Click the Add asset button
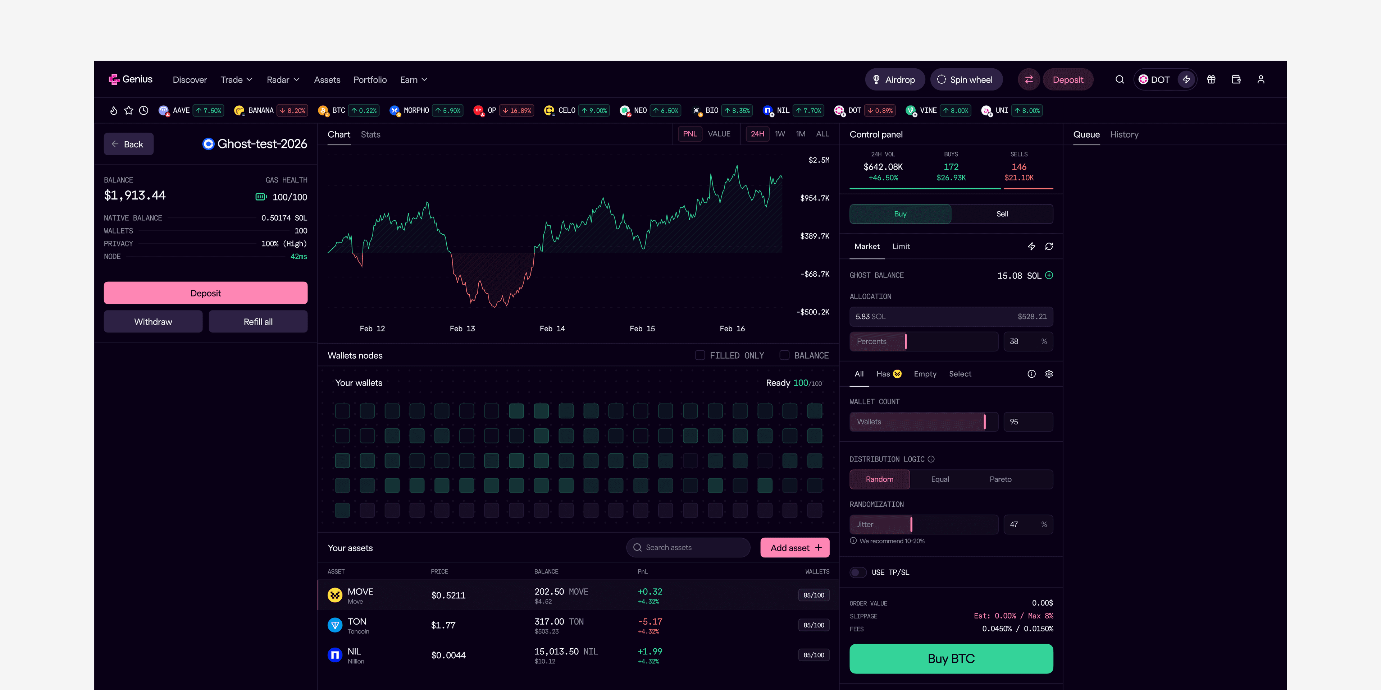The width and height of the screenshot is (1381, 690). (795, 547)
